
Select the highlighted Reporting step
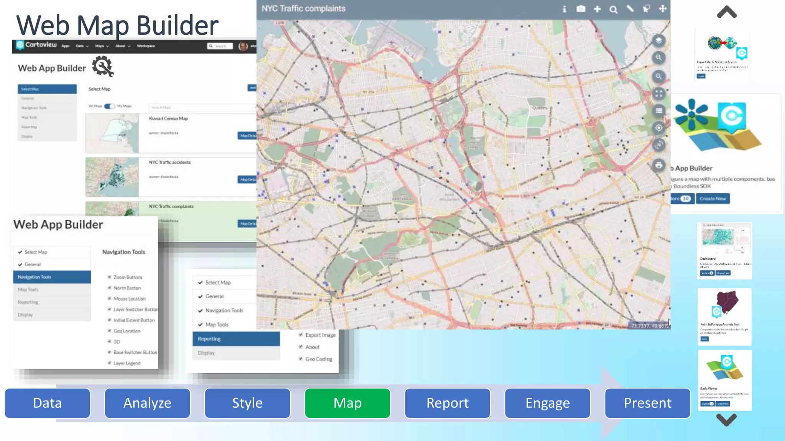coord(236,339)
